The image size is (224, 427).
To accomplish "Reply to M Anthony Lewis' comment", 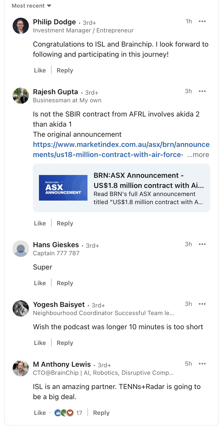I will (x=101, y=413).
